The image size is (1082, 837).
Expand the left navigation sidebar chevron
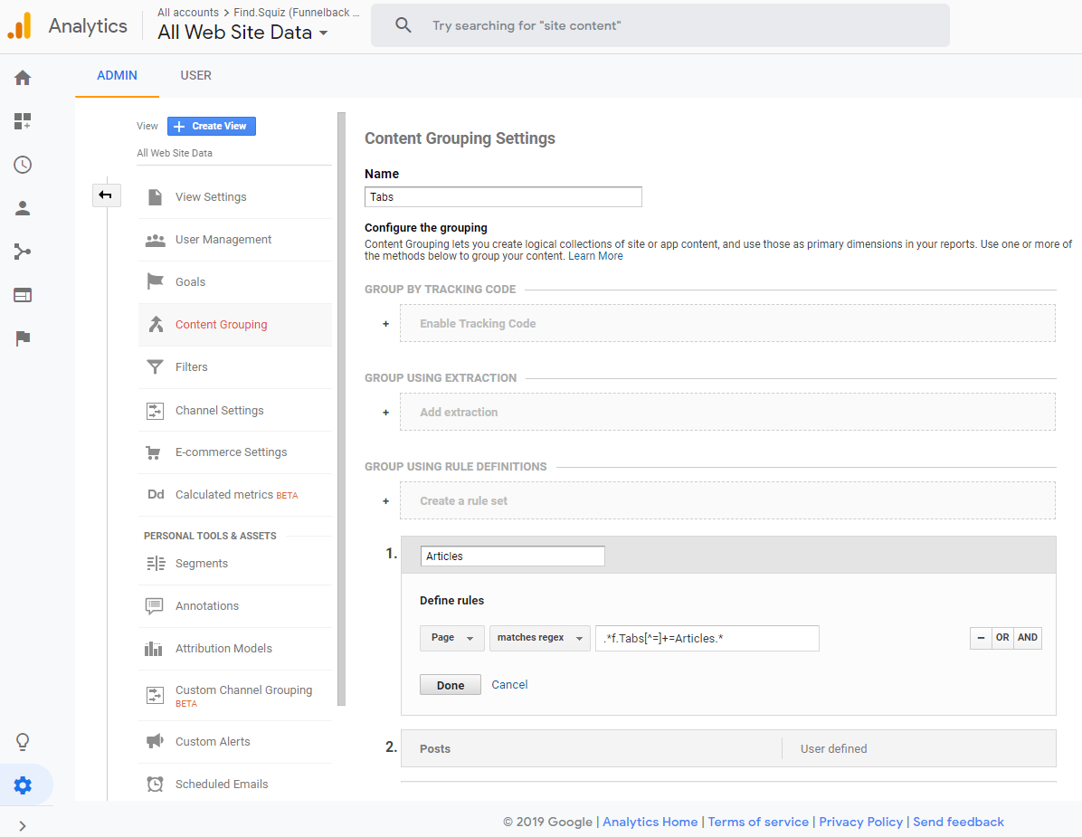(23, 825)
